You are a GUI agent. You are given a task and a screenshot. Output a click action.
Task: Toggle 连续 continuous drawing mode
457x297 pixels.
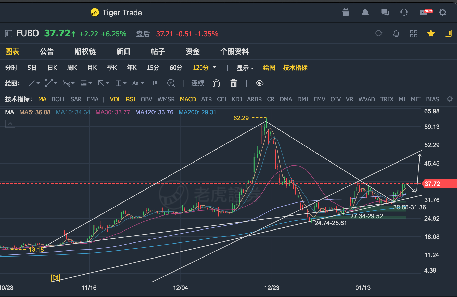198,83
